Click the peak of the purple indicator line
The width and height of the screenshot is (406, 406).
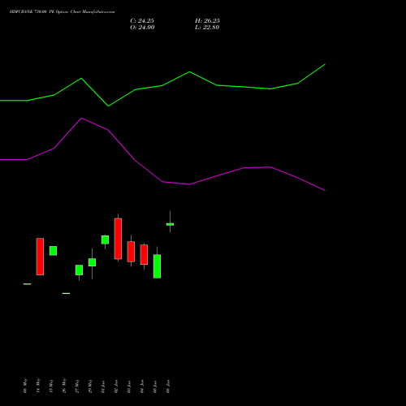pyautogui.click(x=81, y=119)
